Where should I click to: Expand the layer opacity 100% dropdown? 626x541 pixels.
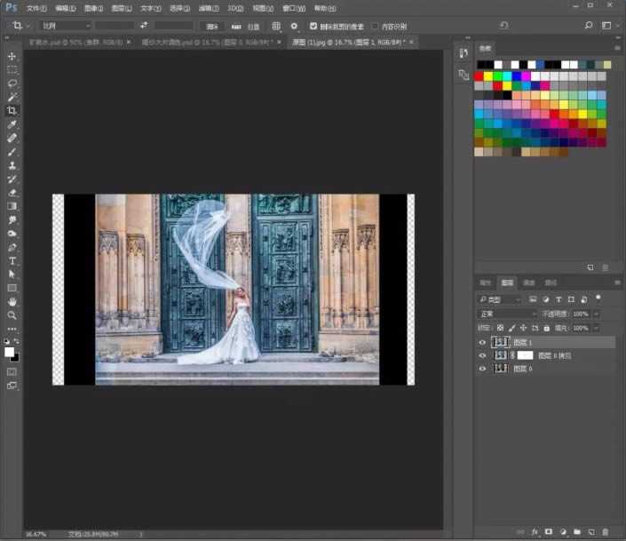[x=596, y=314]
